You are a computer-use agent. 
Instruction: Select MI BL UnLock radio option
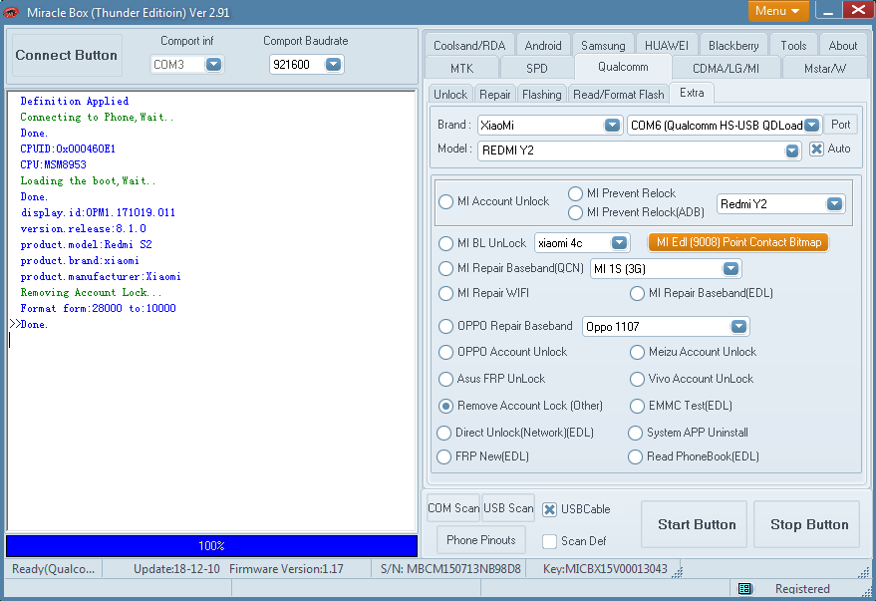445,243
